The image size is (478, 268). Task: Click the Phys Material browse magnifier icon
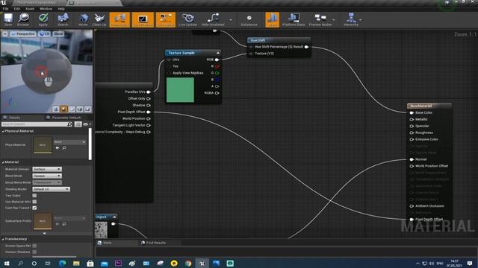click(64, 148)
